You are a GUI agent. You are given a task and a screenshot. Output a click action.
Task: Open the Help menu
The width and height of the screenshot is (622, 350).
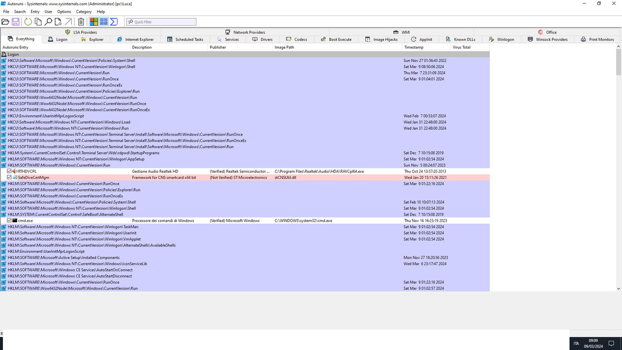101,12
